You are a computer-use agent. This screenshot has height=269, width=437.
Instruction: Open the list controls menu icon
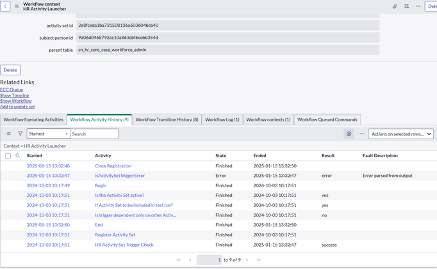coord(9,134)
